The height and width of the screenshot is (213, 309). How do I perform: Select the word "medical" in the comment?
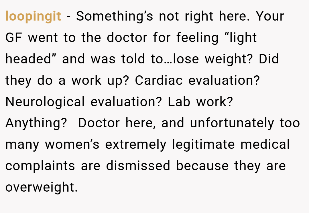pos(265,144)
